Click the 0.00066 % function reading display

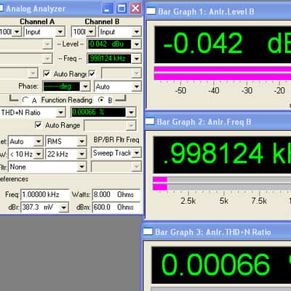[99, 112]
